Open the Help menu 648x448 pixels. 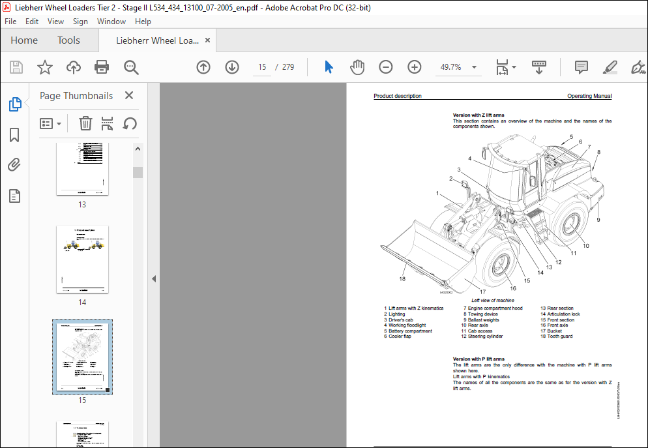point(143,22)
